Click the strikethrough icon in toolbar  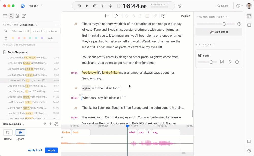(x=127, y=16)
